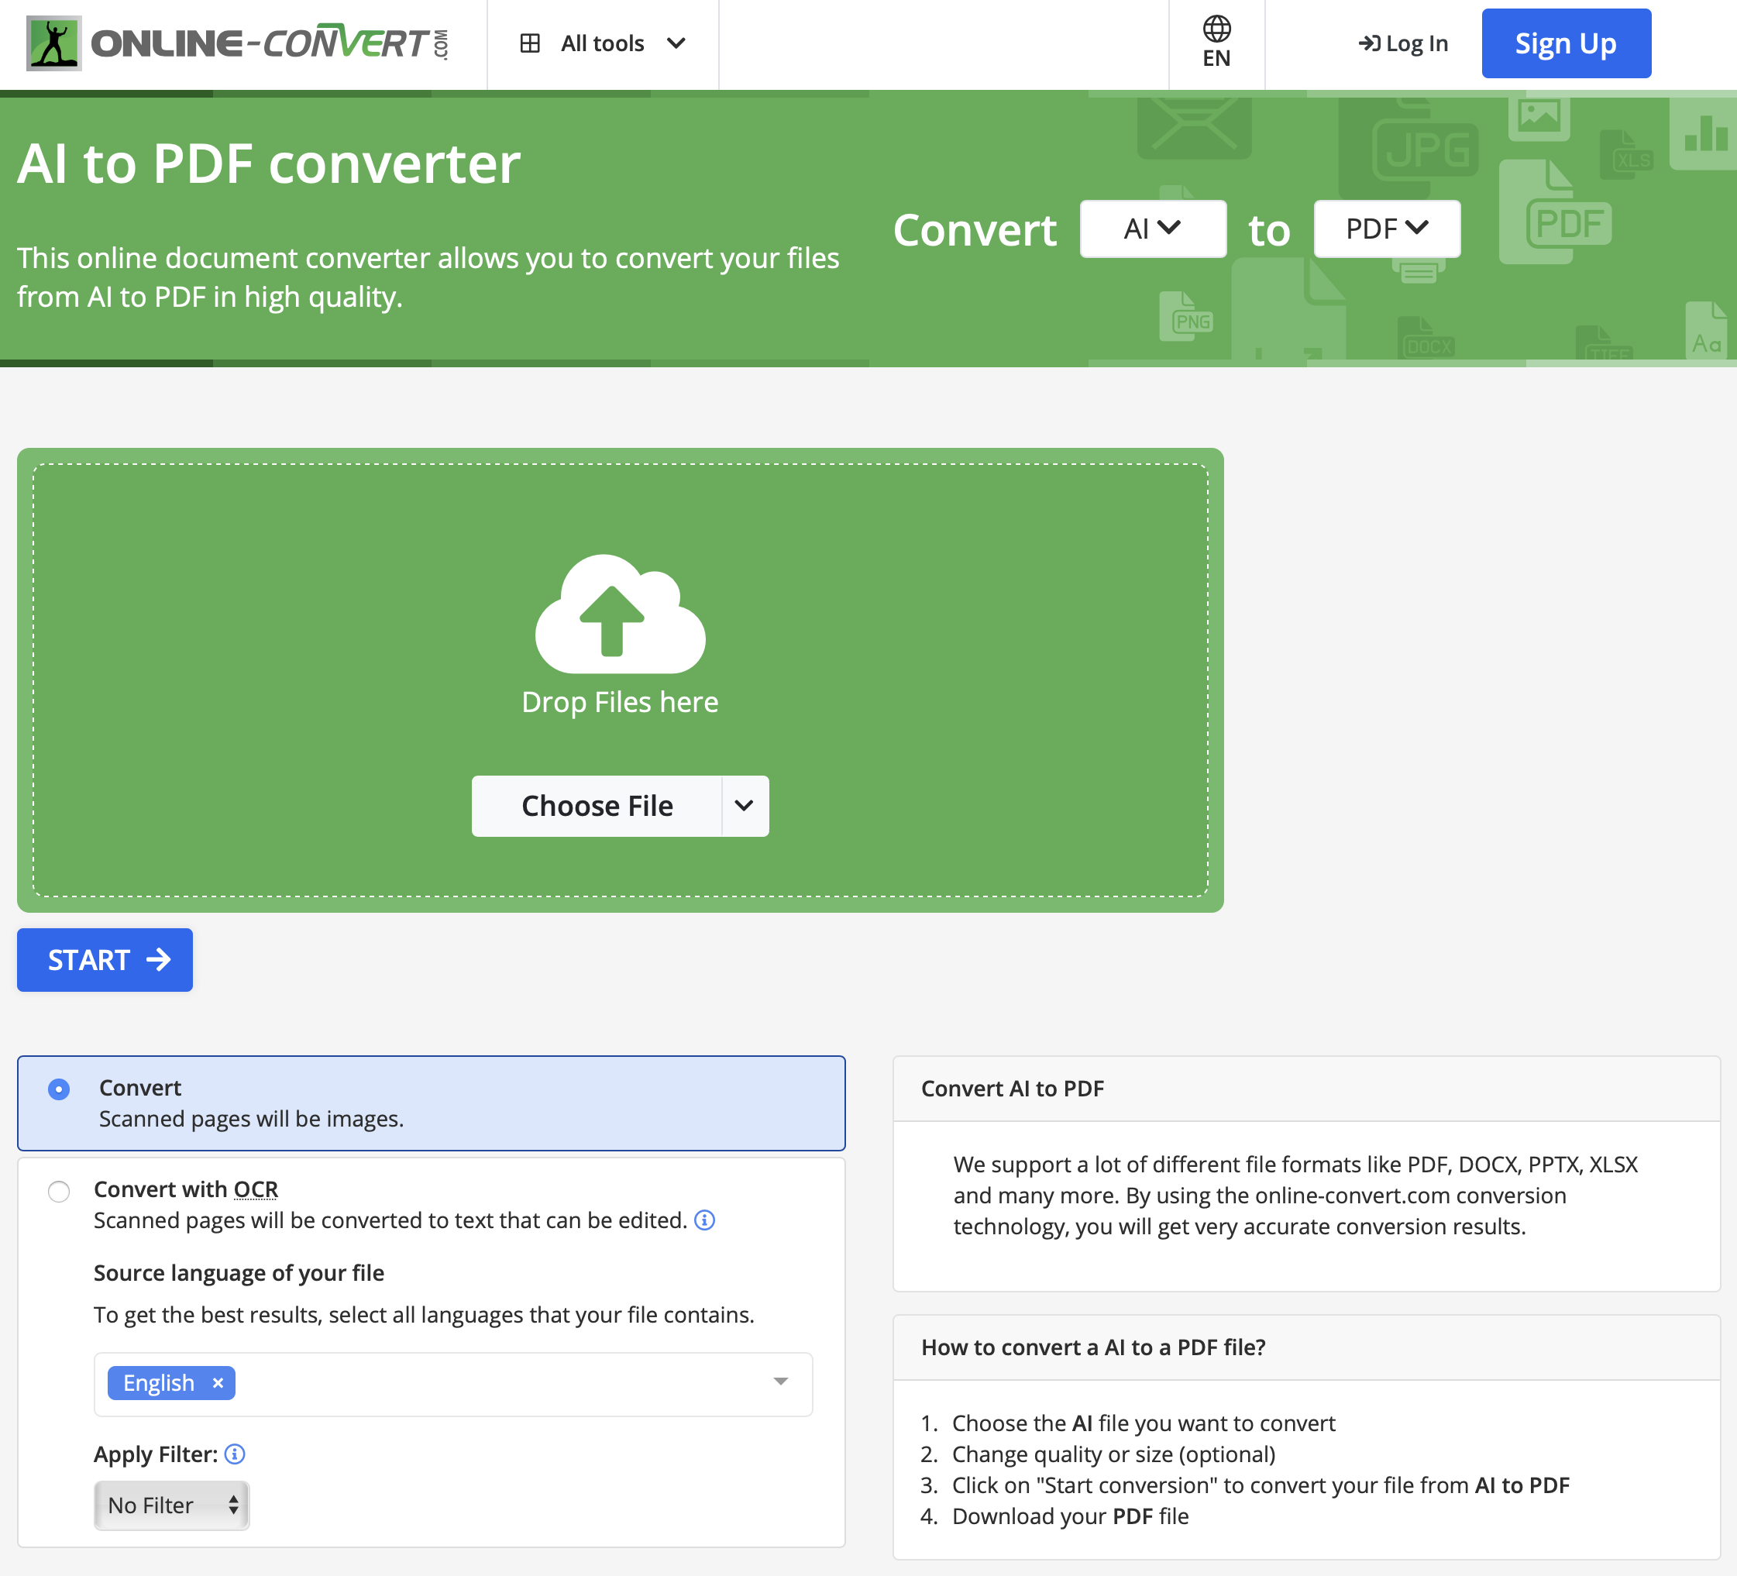This screenshot has width=1737, height=1576.
Task: Click the All tools grid icon
Action: pyautogui.click(x=530, y=43)
